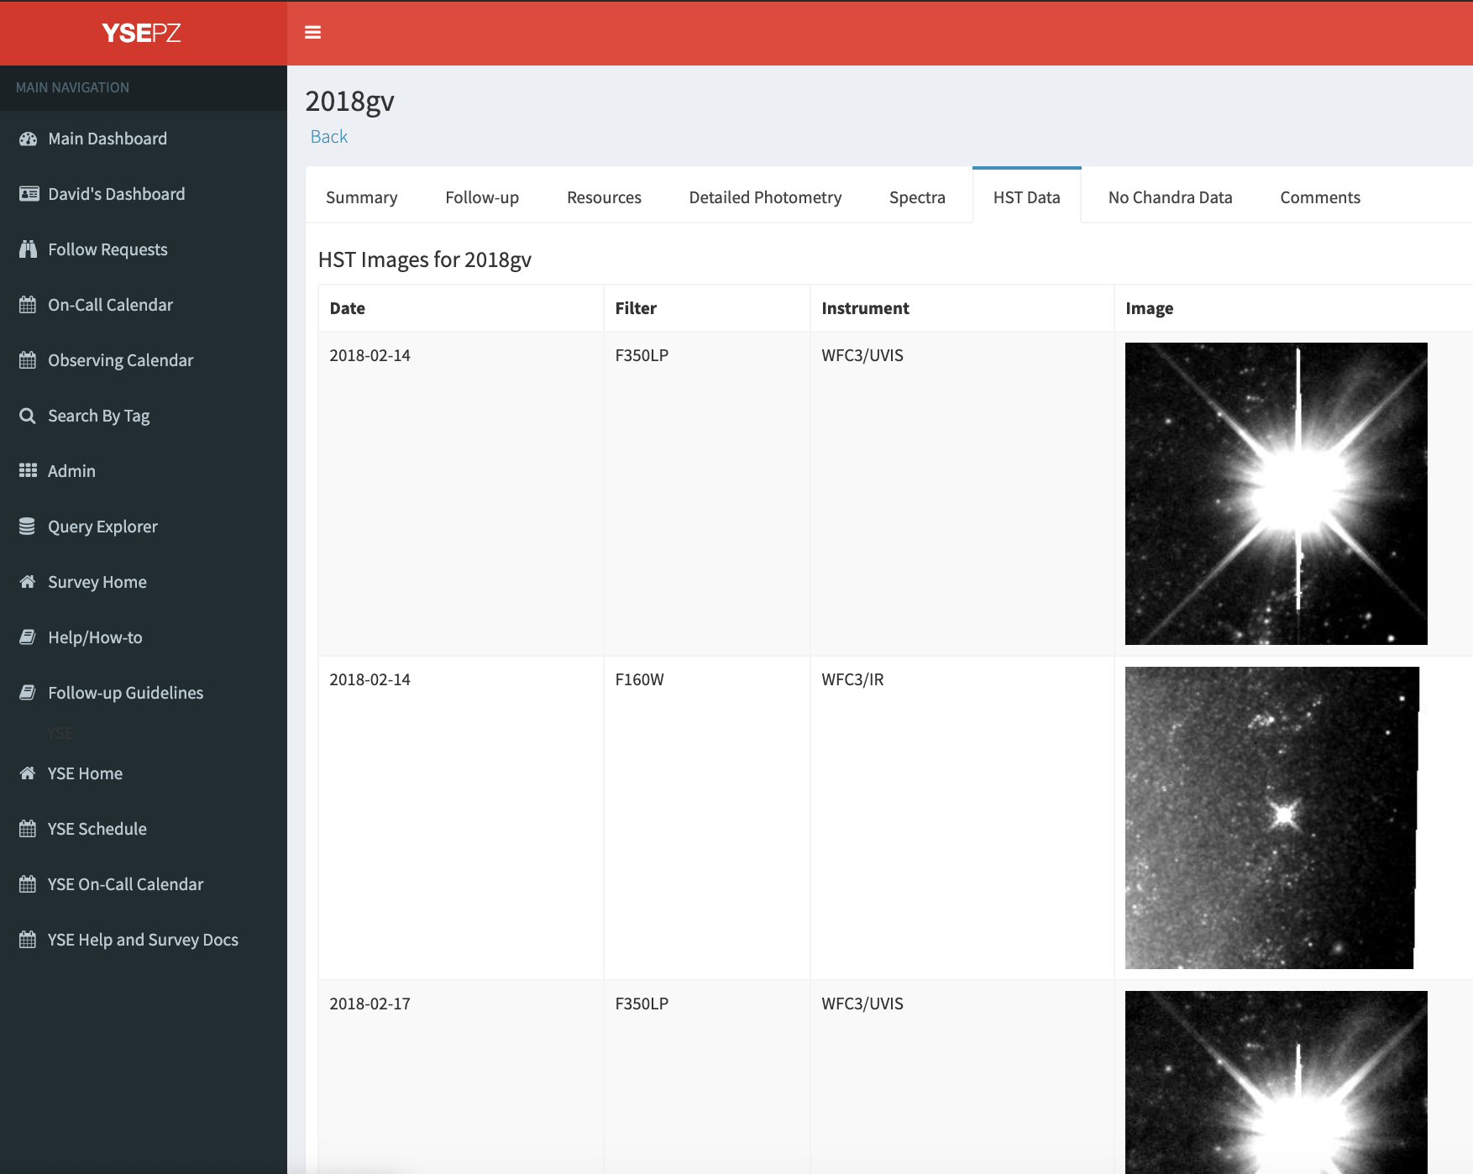The width and height of the screenshot is (1473, 1174).
Task: Click the Survey Home house icon
Action: [28, 582]
